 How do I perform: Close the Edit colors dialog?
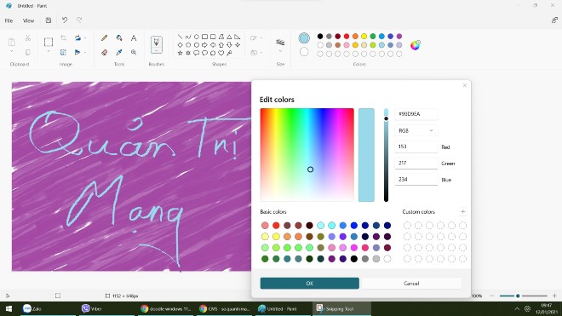[465, 85]
